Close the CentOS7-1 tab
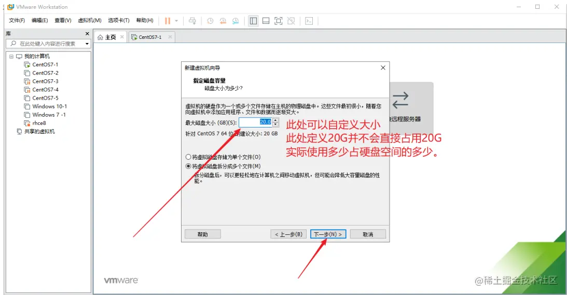 [x=170, y=37]
